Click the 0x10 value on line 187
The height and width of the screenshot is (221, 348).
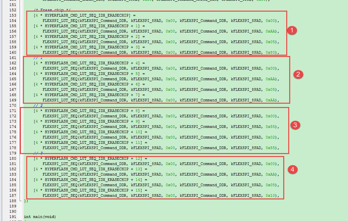tap(270, 196)
